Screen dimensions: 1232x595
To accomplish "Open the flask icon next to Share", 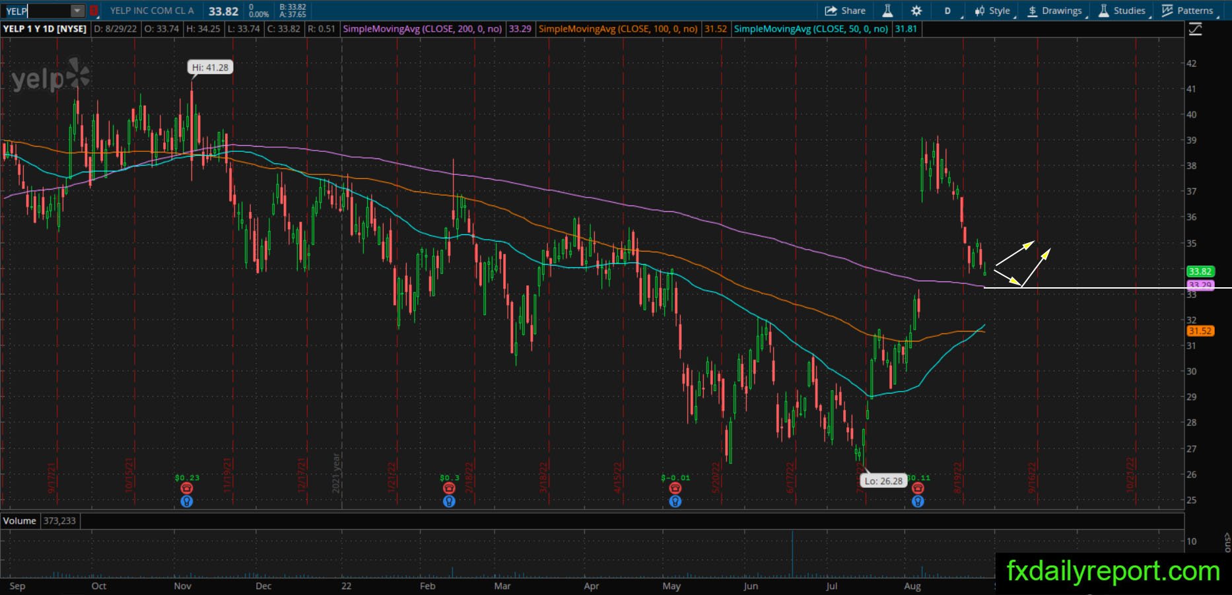I will (887, 11).
